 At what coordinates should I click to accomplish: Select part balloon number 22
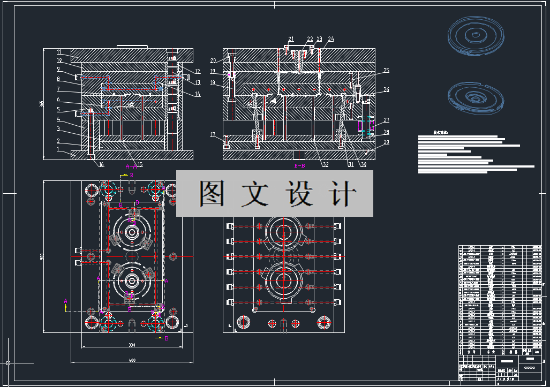tap(310, 39)
